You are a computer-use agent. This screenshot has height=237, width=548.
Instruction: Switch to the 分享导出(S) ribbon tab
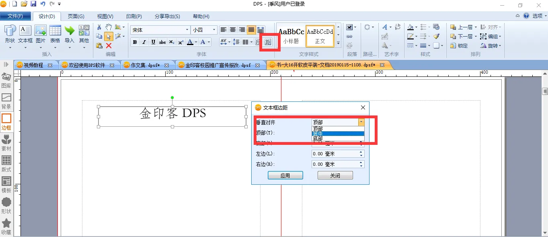pyautogui.click(x=167, y=16)
